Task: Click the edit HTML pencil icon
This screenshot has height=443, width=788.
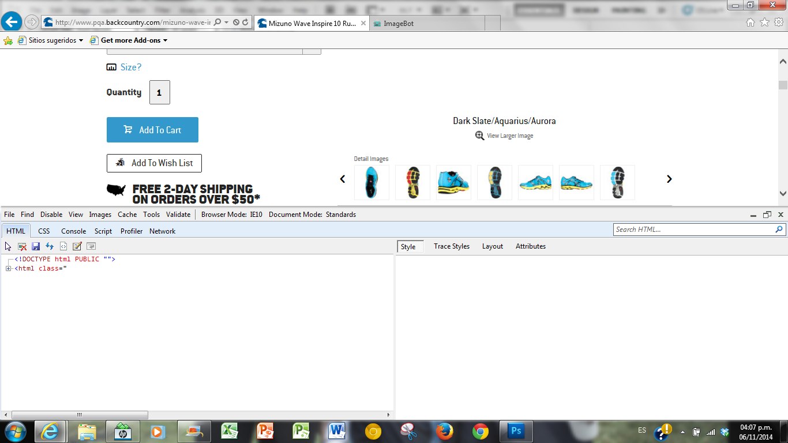Action: 77,246
